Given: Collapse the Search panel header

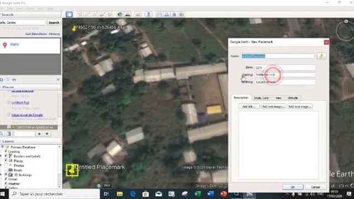Looking at the screenshot, I should coord(30,15).
